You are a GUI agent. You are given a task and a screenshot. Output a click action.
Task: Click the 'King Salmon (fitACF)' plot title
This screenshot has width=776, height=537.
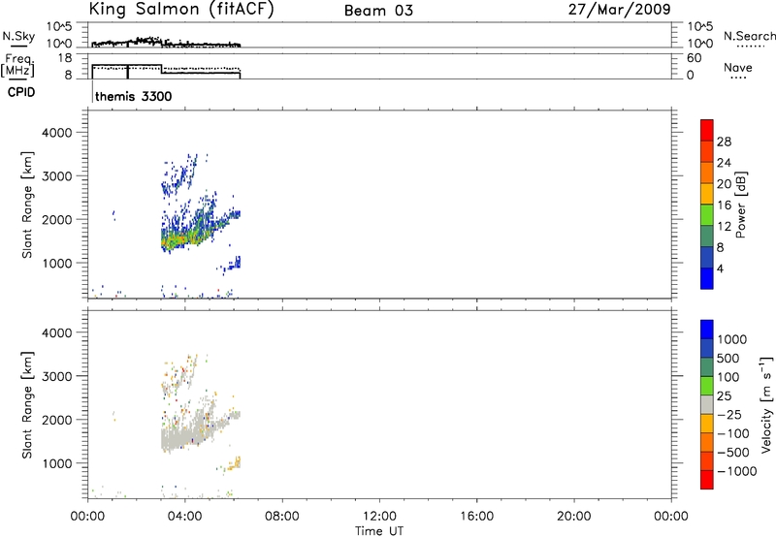[x=181, y=10]
